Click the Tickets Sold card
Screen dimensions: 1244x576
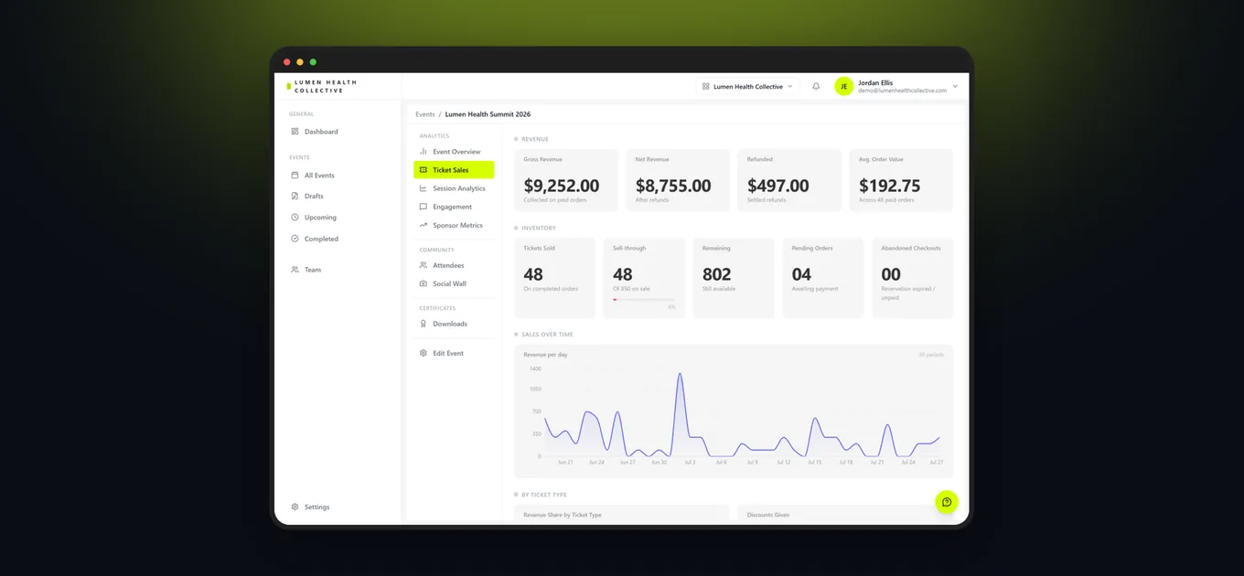coord(555,278)
